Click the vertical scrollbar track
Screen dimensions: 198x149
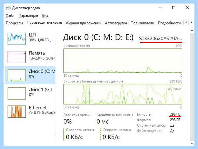pos(192,87)
